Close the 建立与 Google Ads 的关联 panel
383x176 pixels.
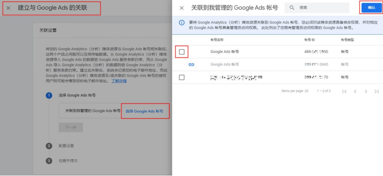point(8,8)
